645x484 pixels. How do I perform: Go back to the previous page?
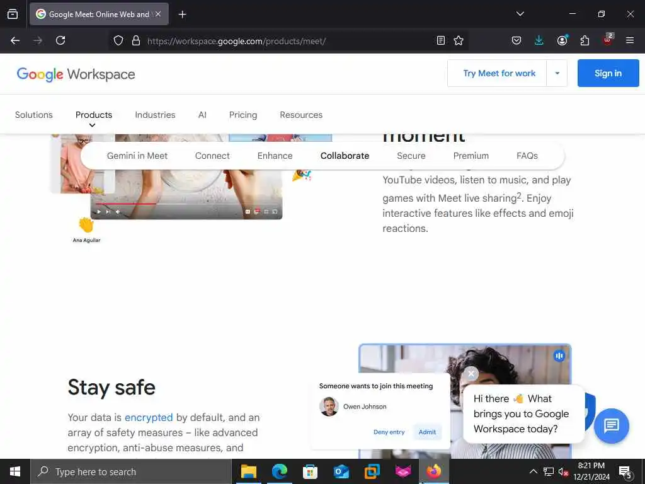(15, 40)
